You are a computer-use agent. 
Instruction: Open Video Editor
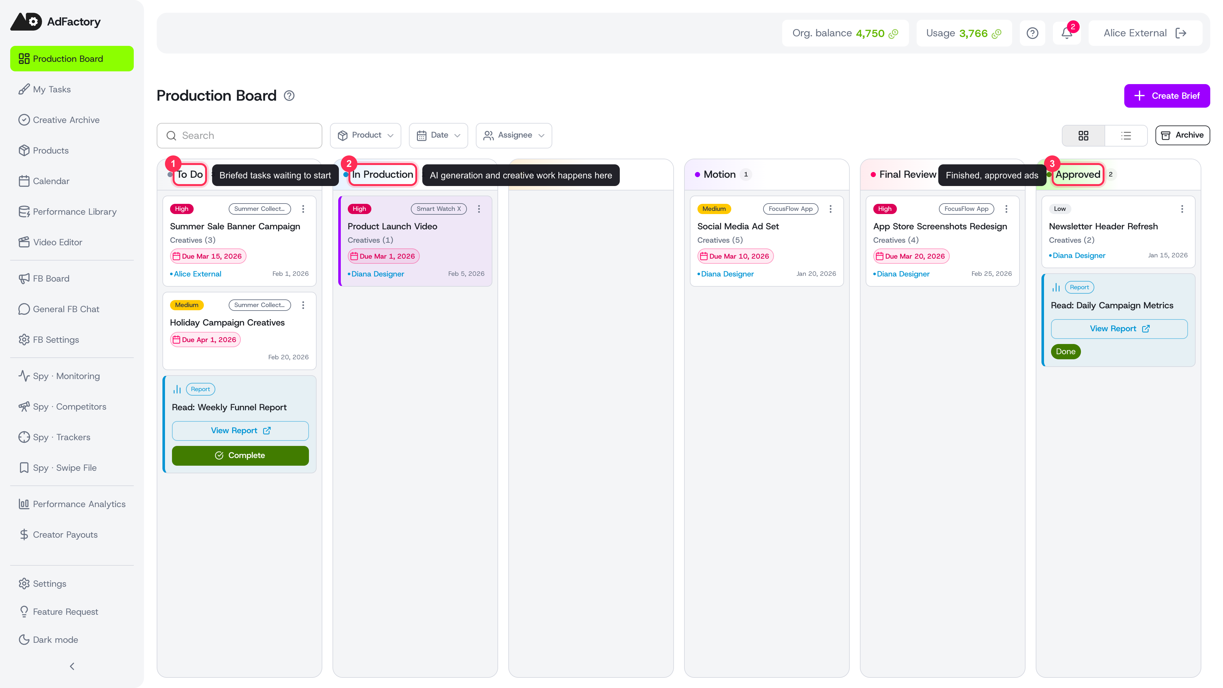(72, 242)
